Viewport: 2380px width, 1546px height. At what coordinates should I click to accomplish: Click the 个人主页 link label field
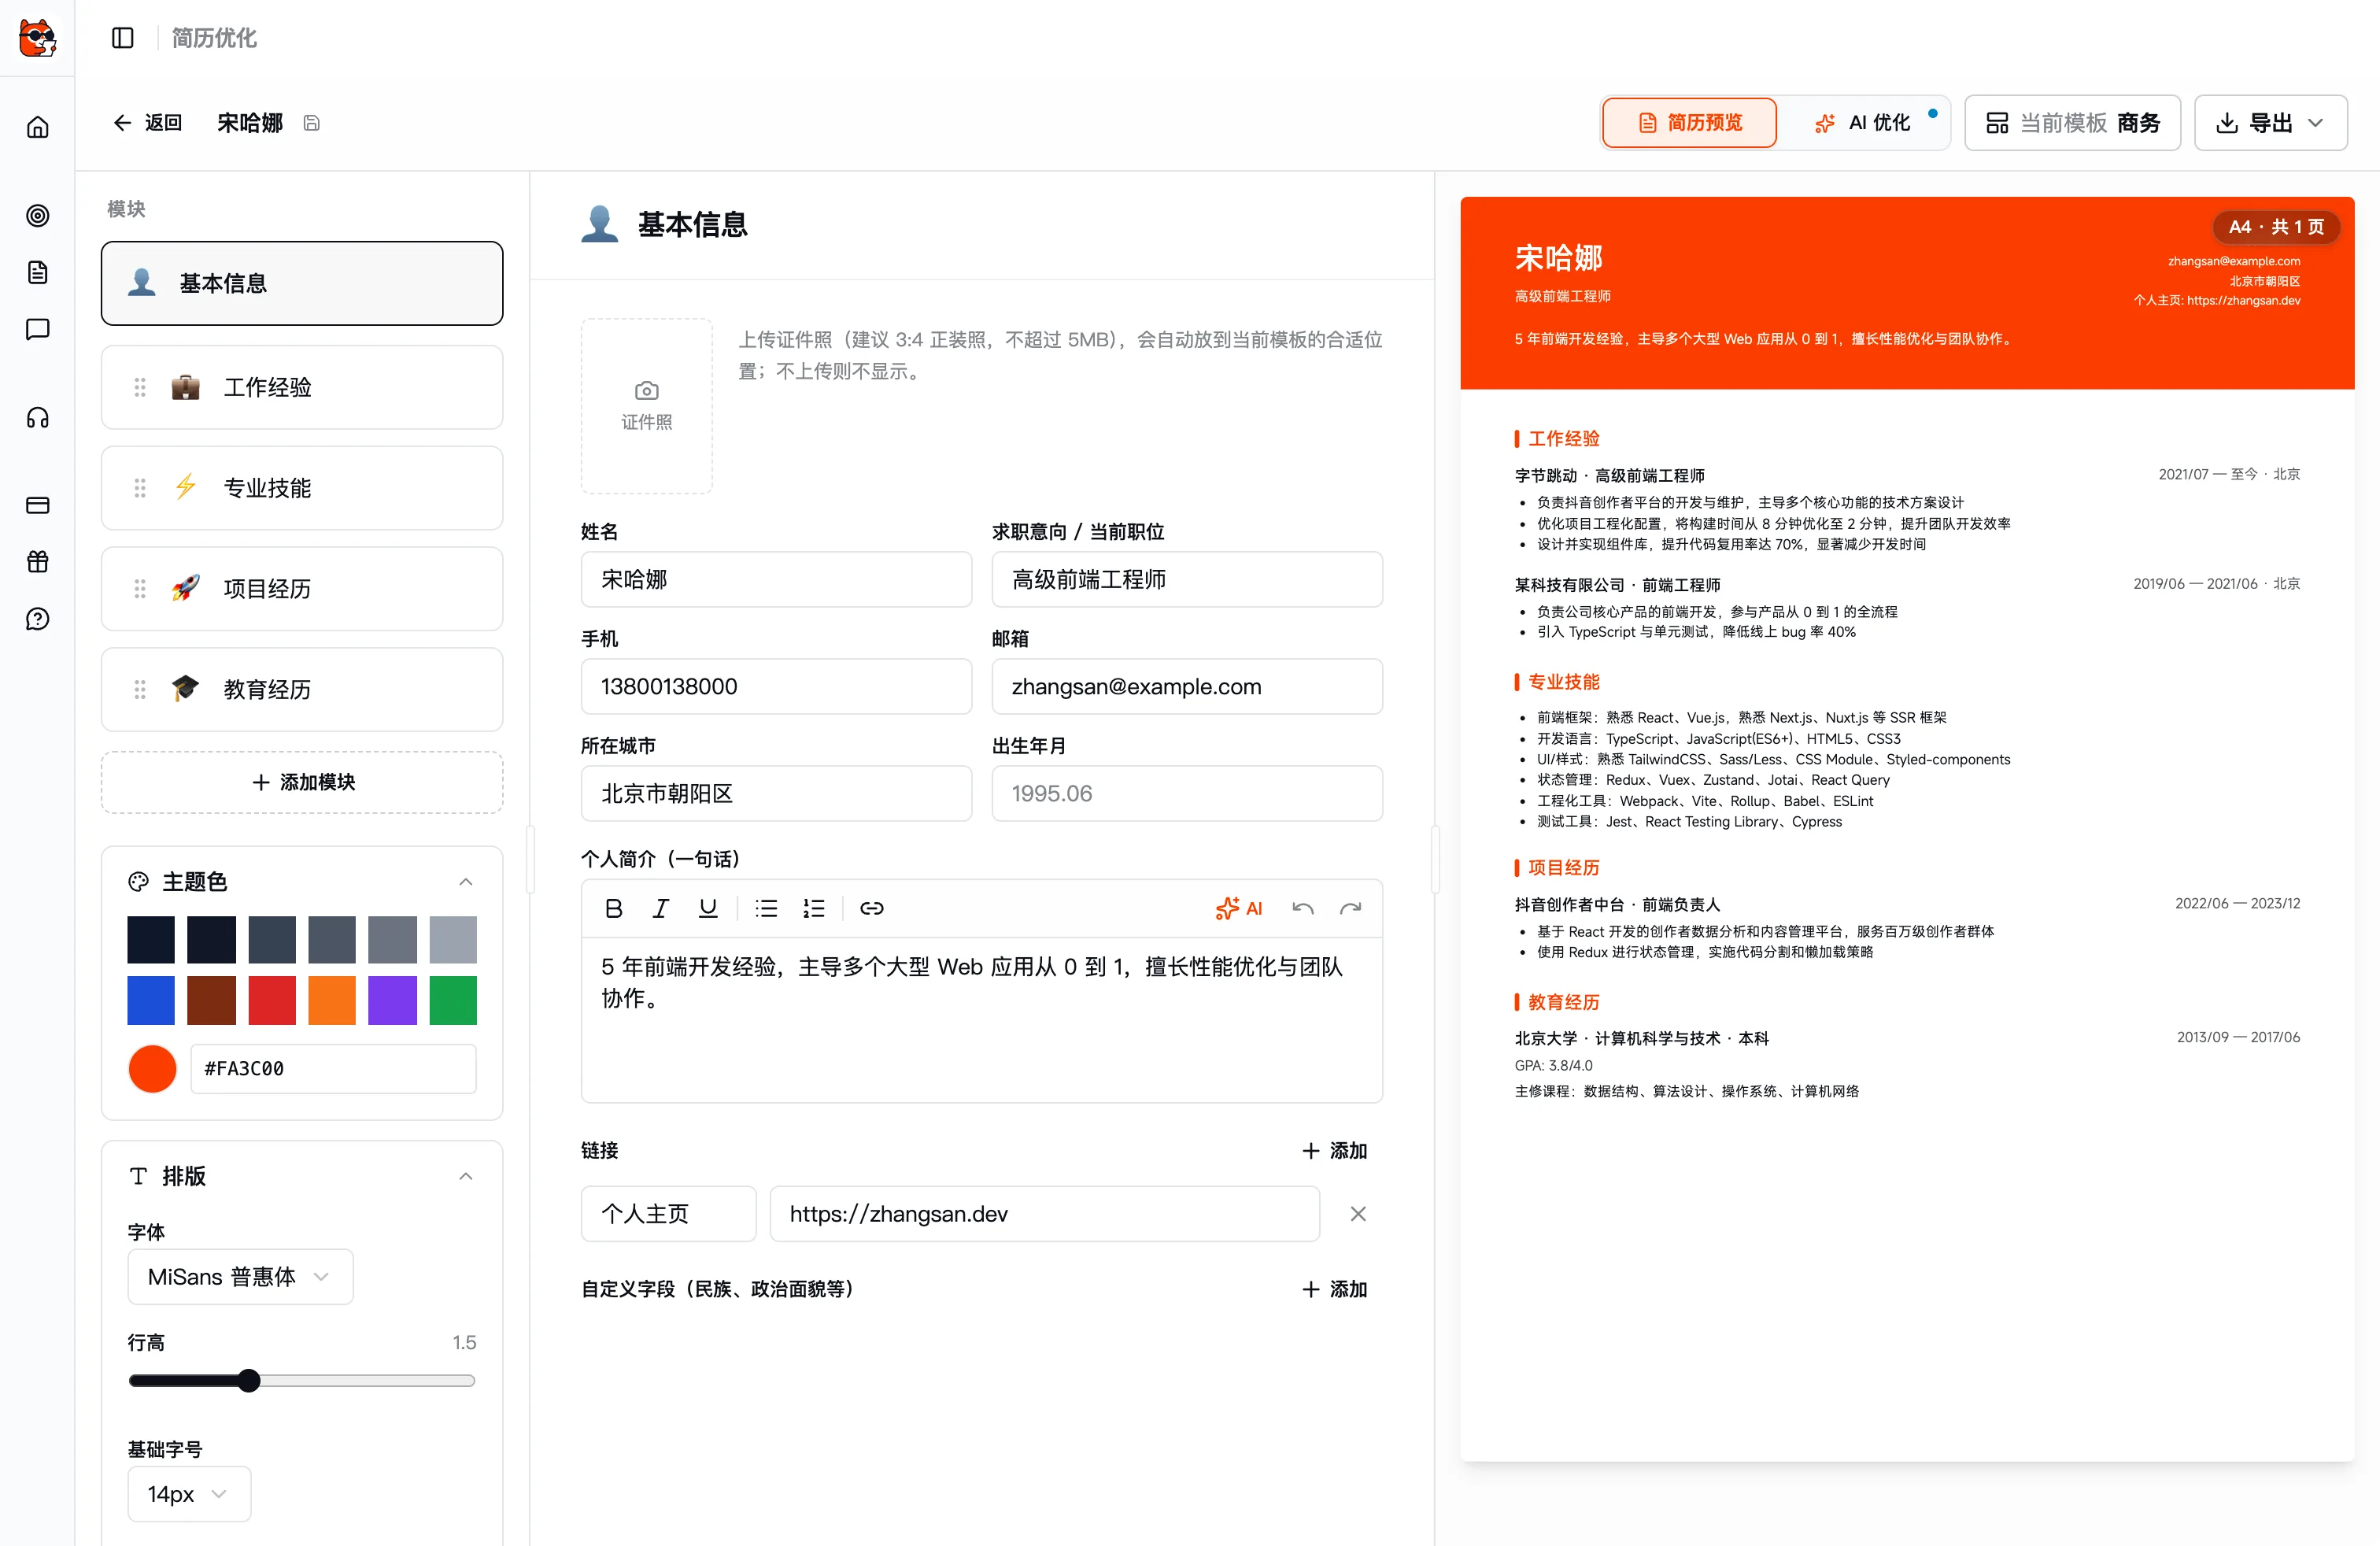[668, 1214]
